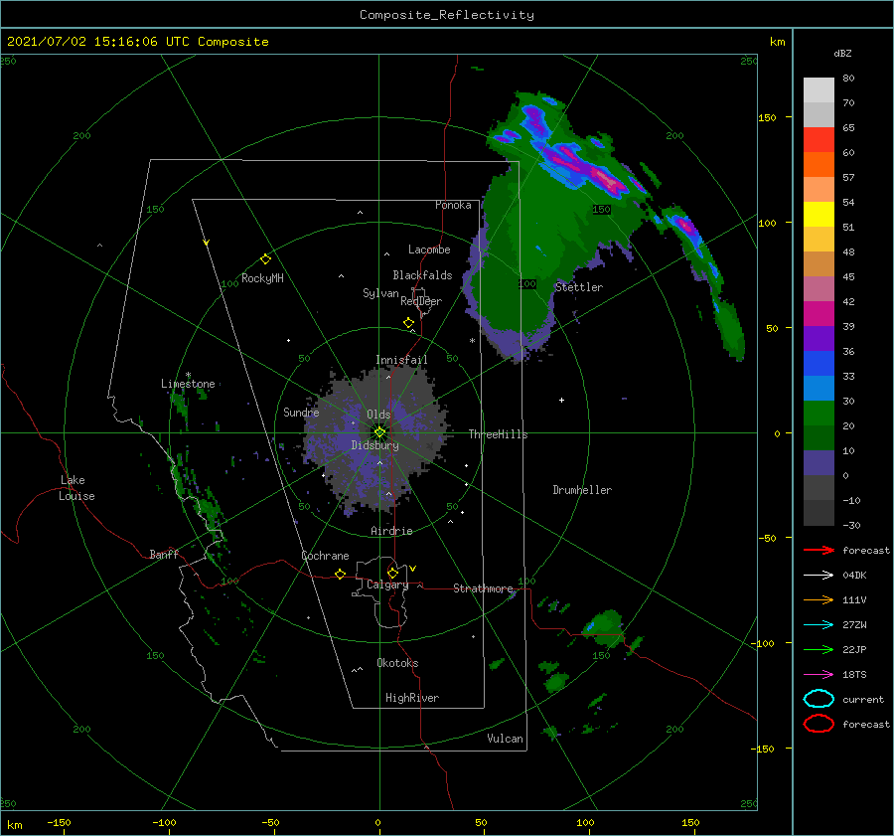Click the RedDeer city label
The width and height of the screenshot is (894, 836).
(421, 301)
